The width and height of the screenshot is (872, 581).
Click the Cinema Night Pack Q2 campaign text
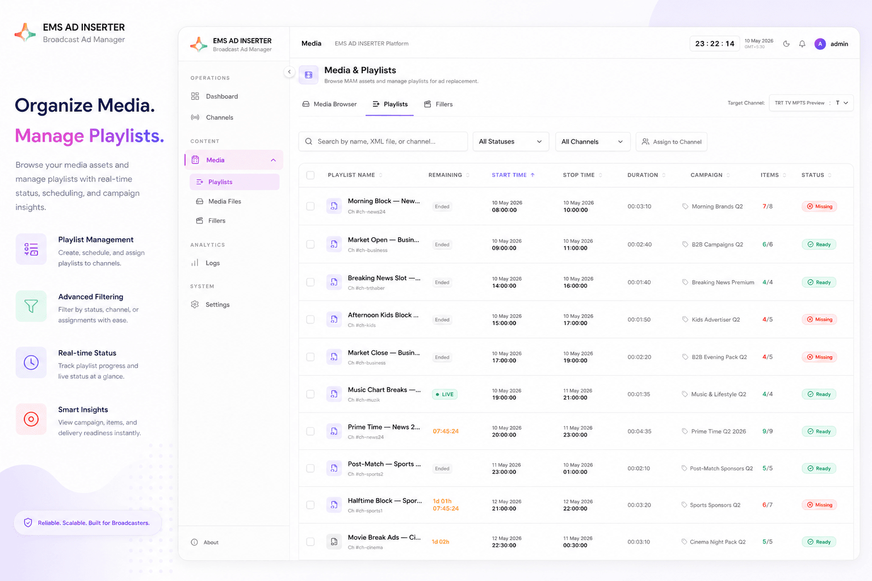point(718,542)
